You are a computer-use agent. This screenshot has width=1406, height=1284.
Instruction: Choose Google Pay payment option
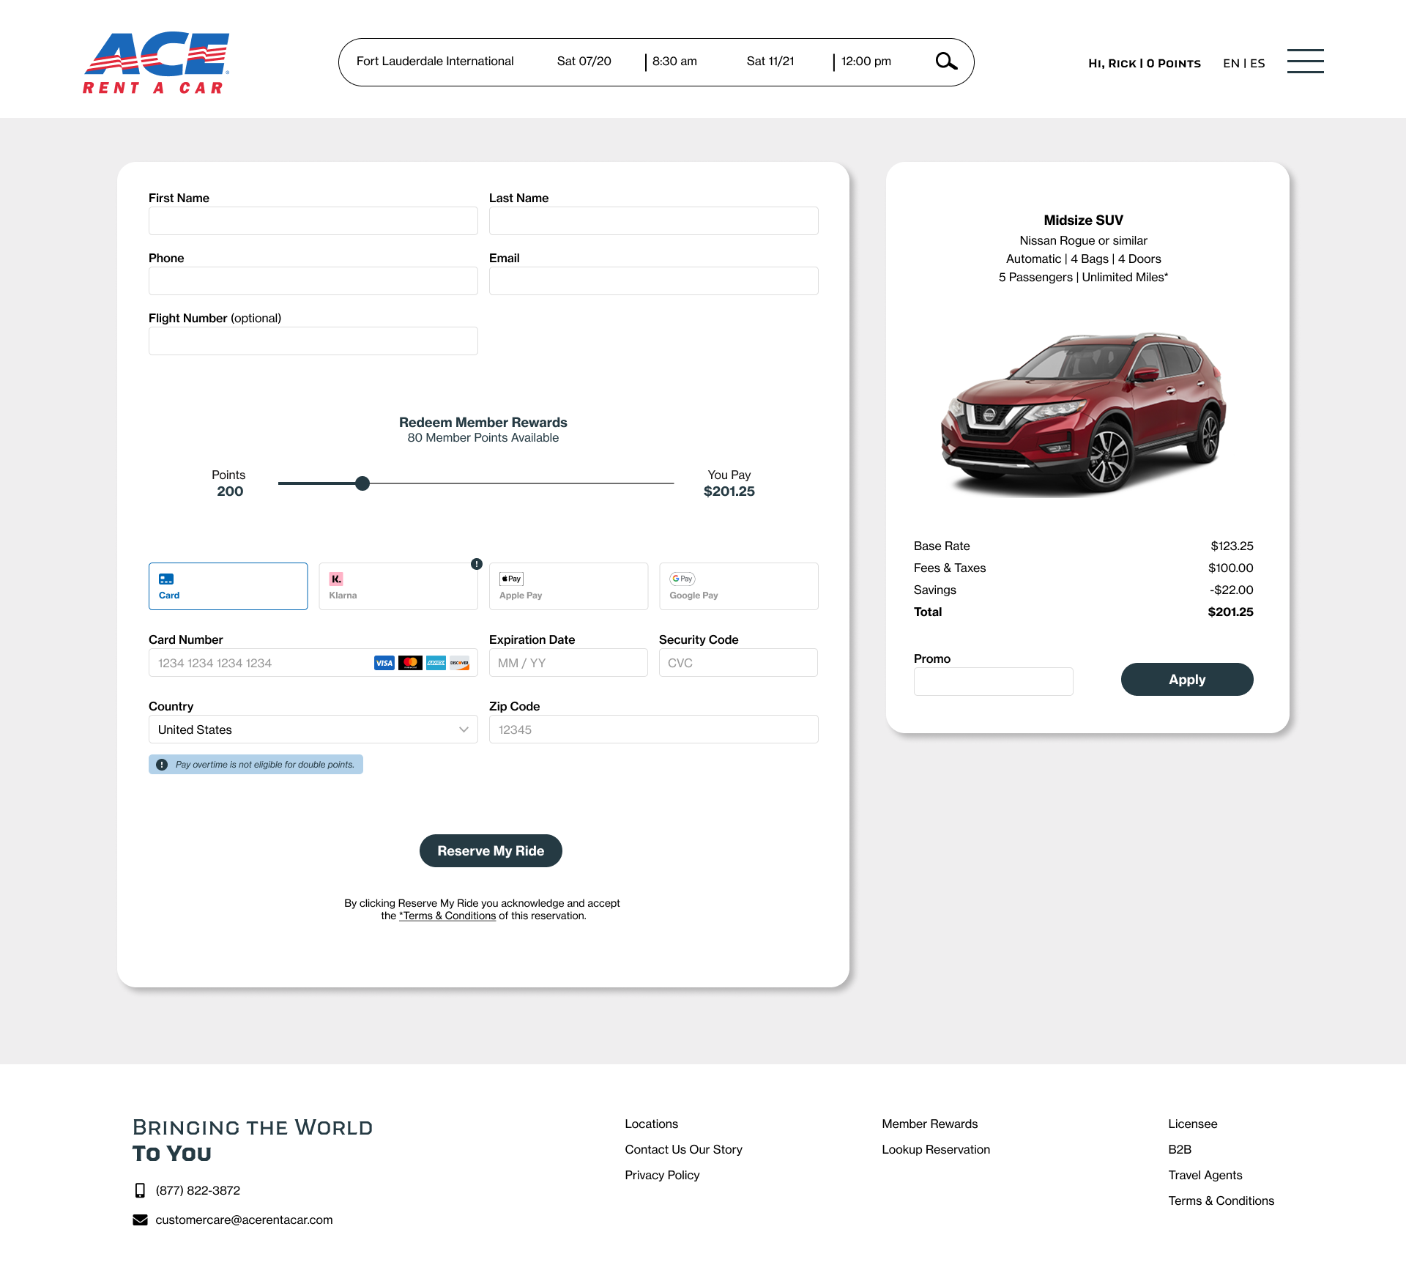coord(738,586)
